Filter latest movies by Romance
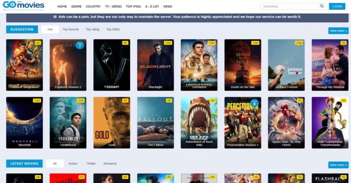The width and height of the screenshot is (351, 183). pos(110,163)
